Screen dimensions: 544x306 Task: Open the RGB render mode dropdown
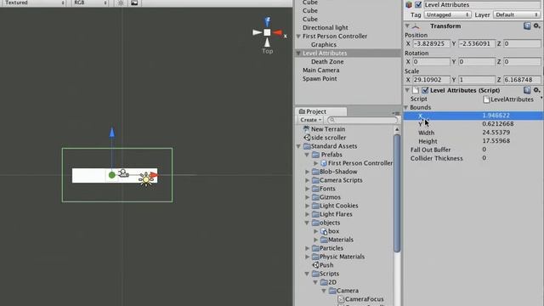click(x=90, y=3)
